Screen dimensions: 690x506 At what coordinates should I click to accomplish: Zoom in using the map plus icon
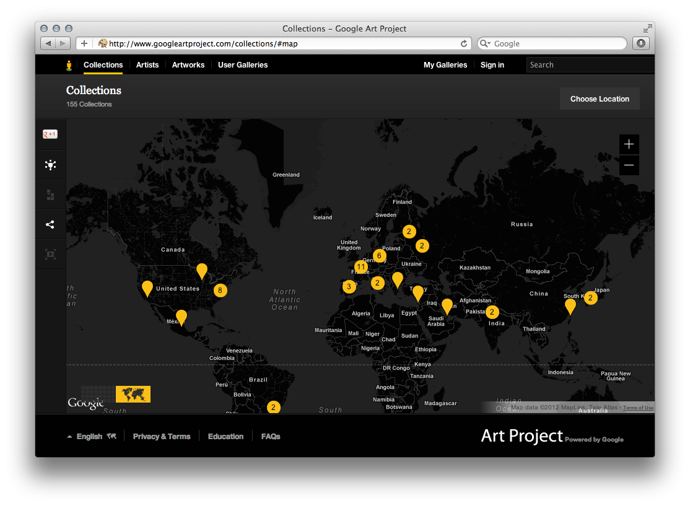tap(629, 144)
